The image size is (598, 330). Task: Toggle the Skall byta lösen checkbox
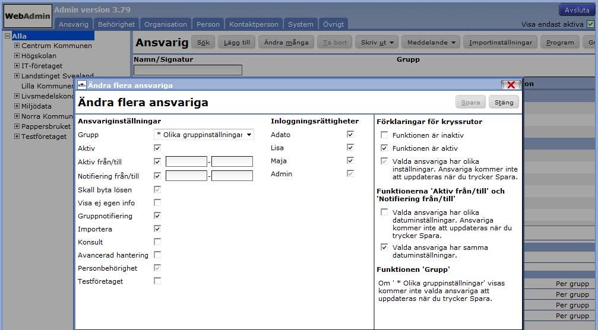[157, 189]
